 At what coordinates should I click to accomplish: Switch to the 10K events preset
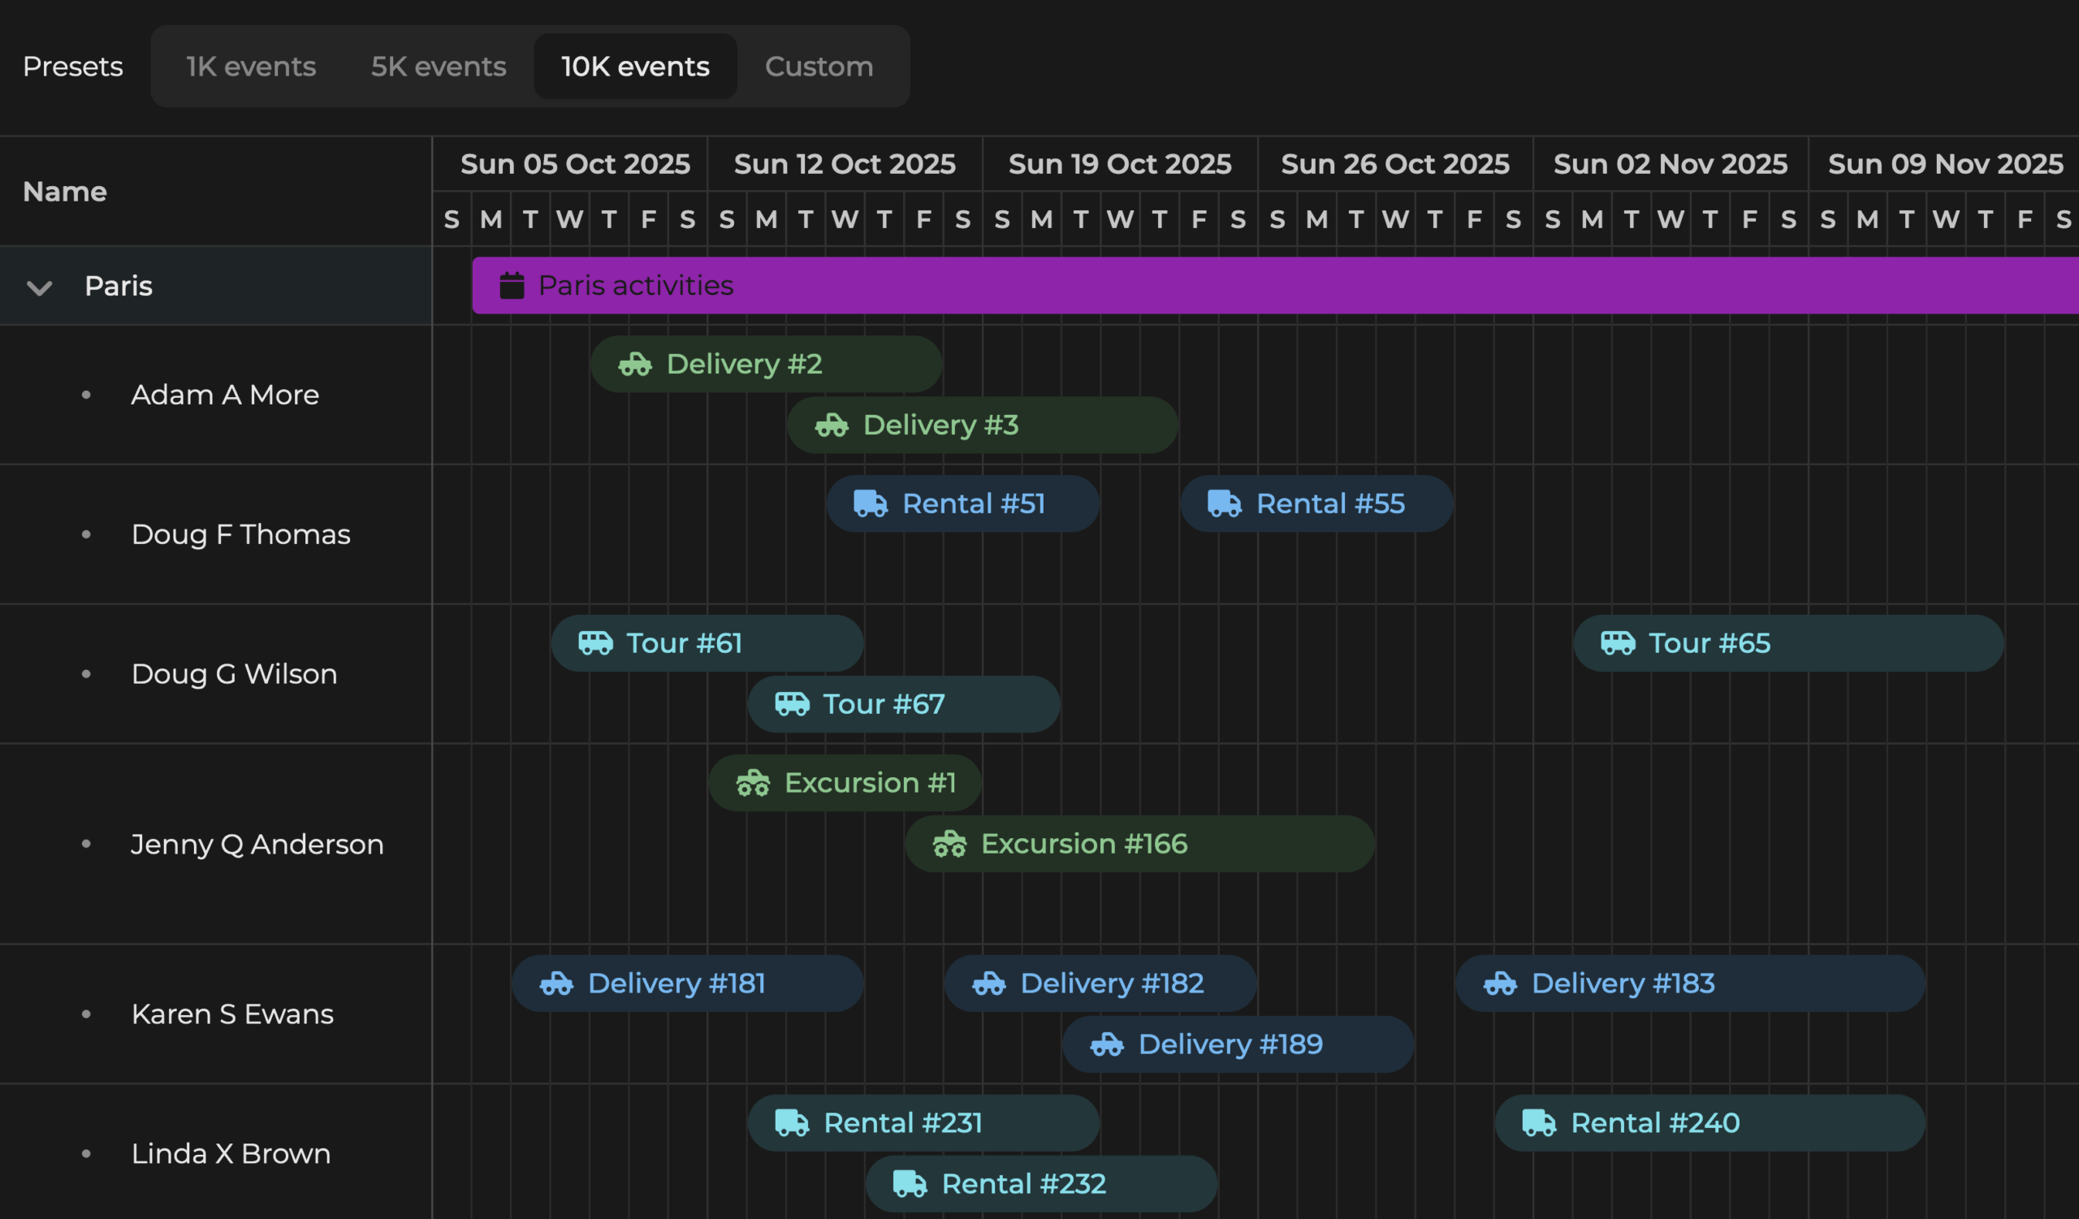[634, 67]
